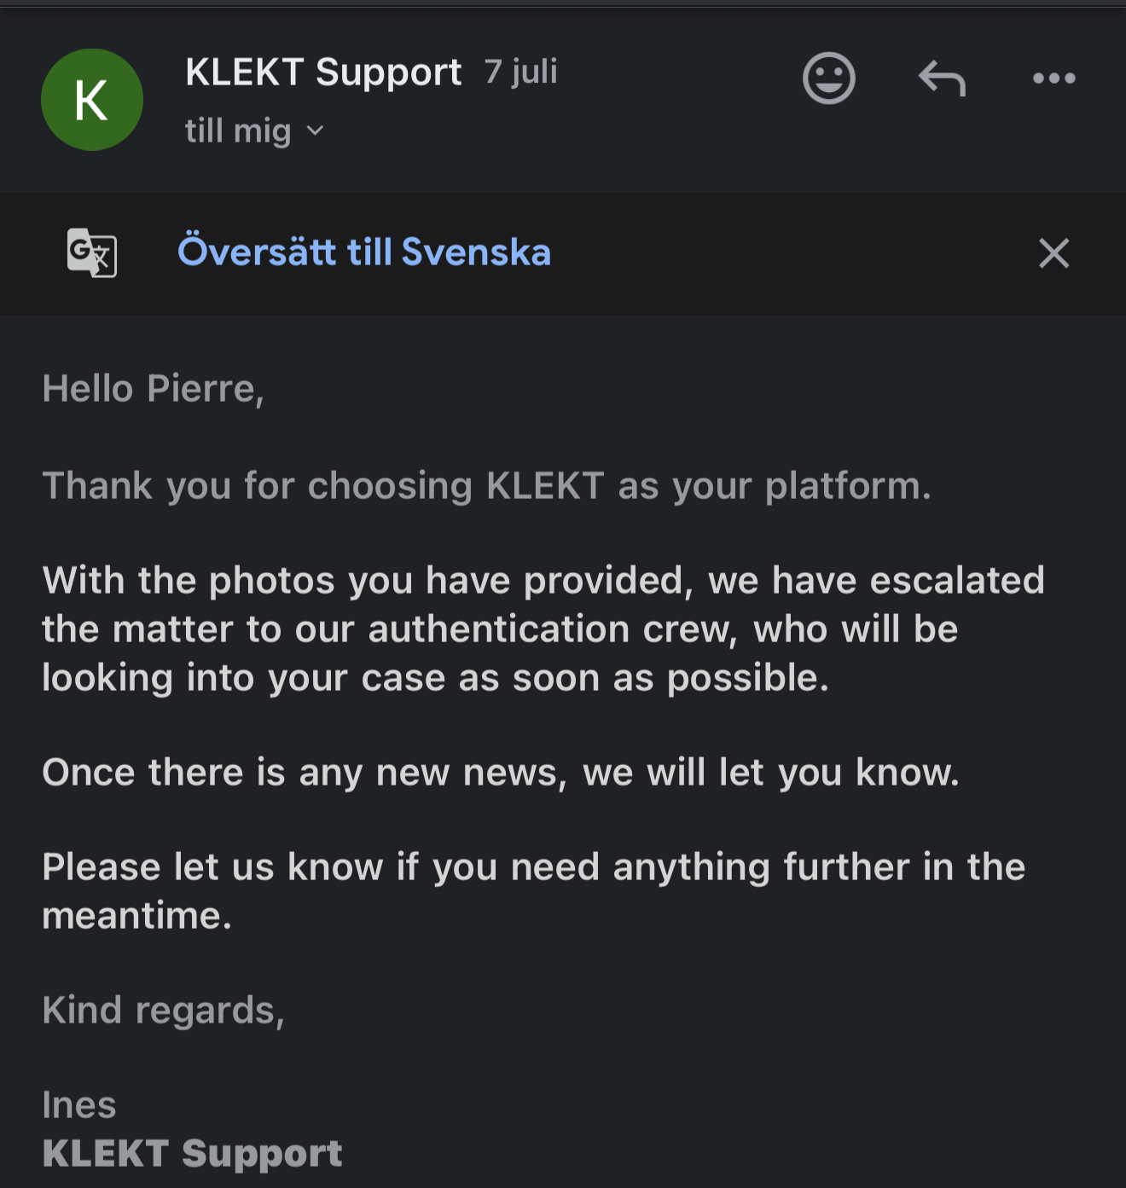Screen dimensions: 1126x1188
Task: Click the 'Hello Pierre,' greeting line
Action: pos(154,389)
